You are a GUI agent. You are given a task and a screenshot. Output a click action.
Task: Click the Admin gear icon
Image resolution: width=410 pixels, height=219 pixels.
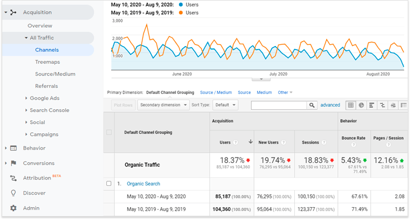(14, 208)
